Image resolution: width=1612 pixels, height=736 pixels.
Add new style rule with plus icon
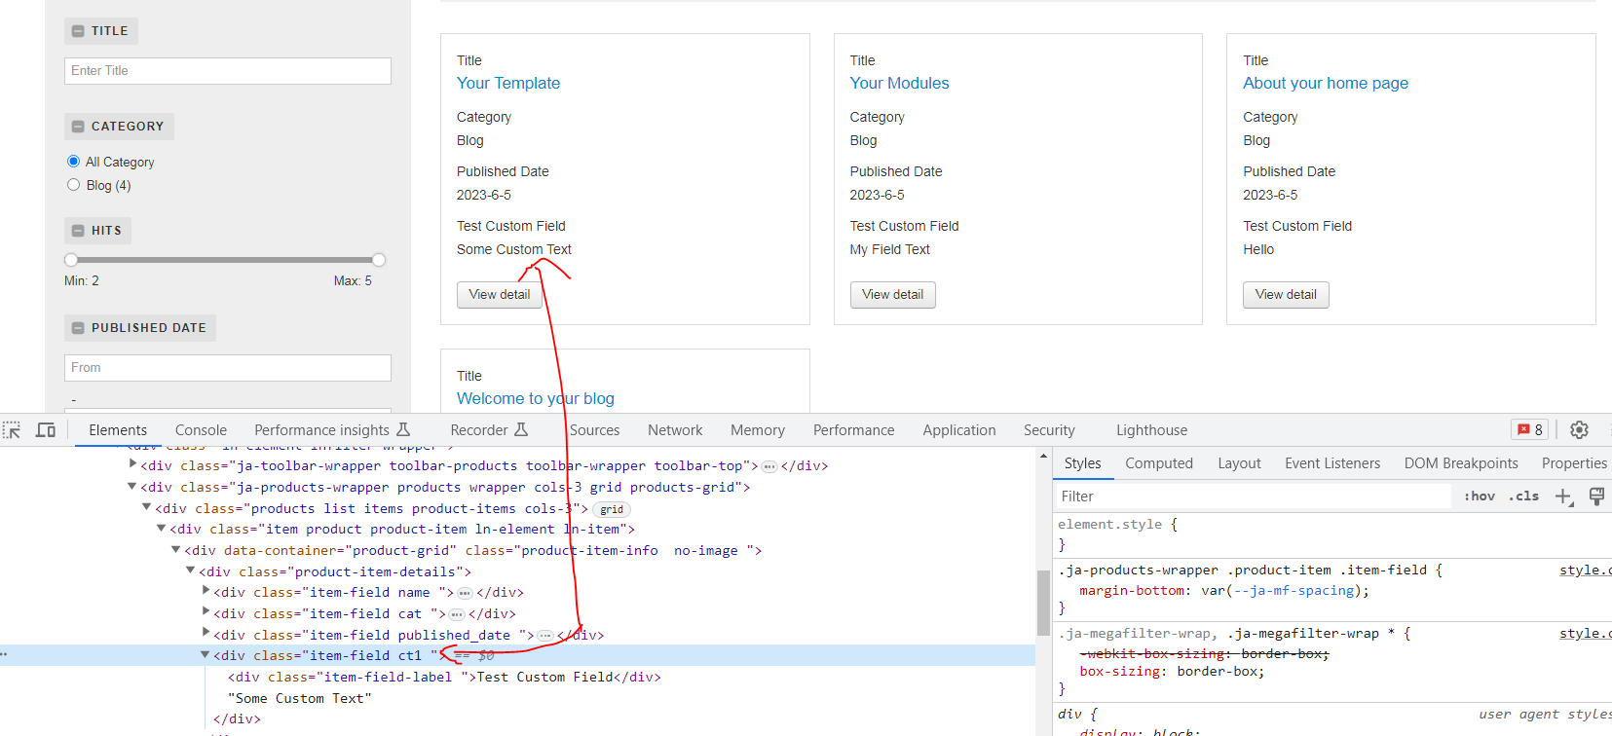[1563, 497]
